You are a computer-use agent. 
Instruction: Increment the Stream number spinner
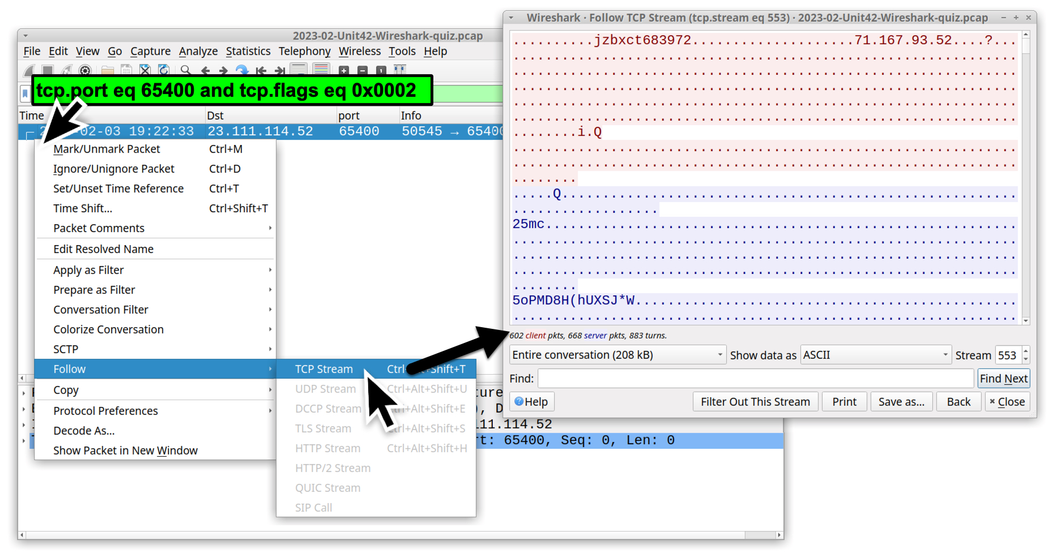click(x=1026, y=351)
